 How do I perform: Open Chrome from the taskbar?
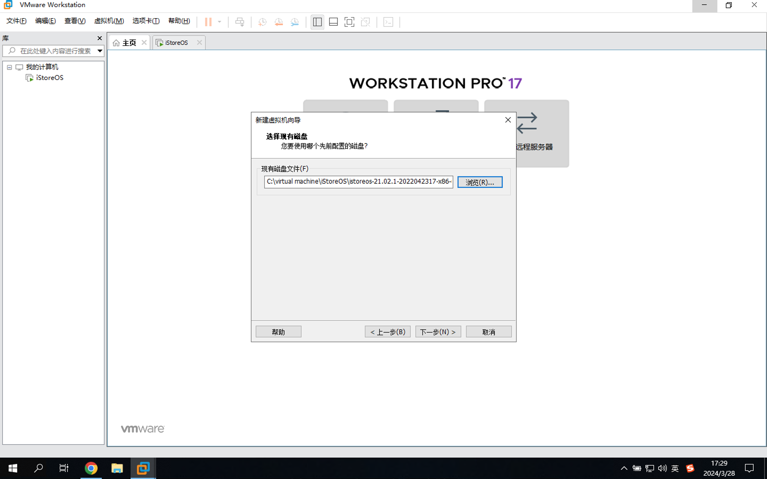click(91, 468)
